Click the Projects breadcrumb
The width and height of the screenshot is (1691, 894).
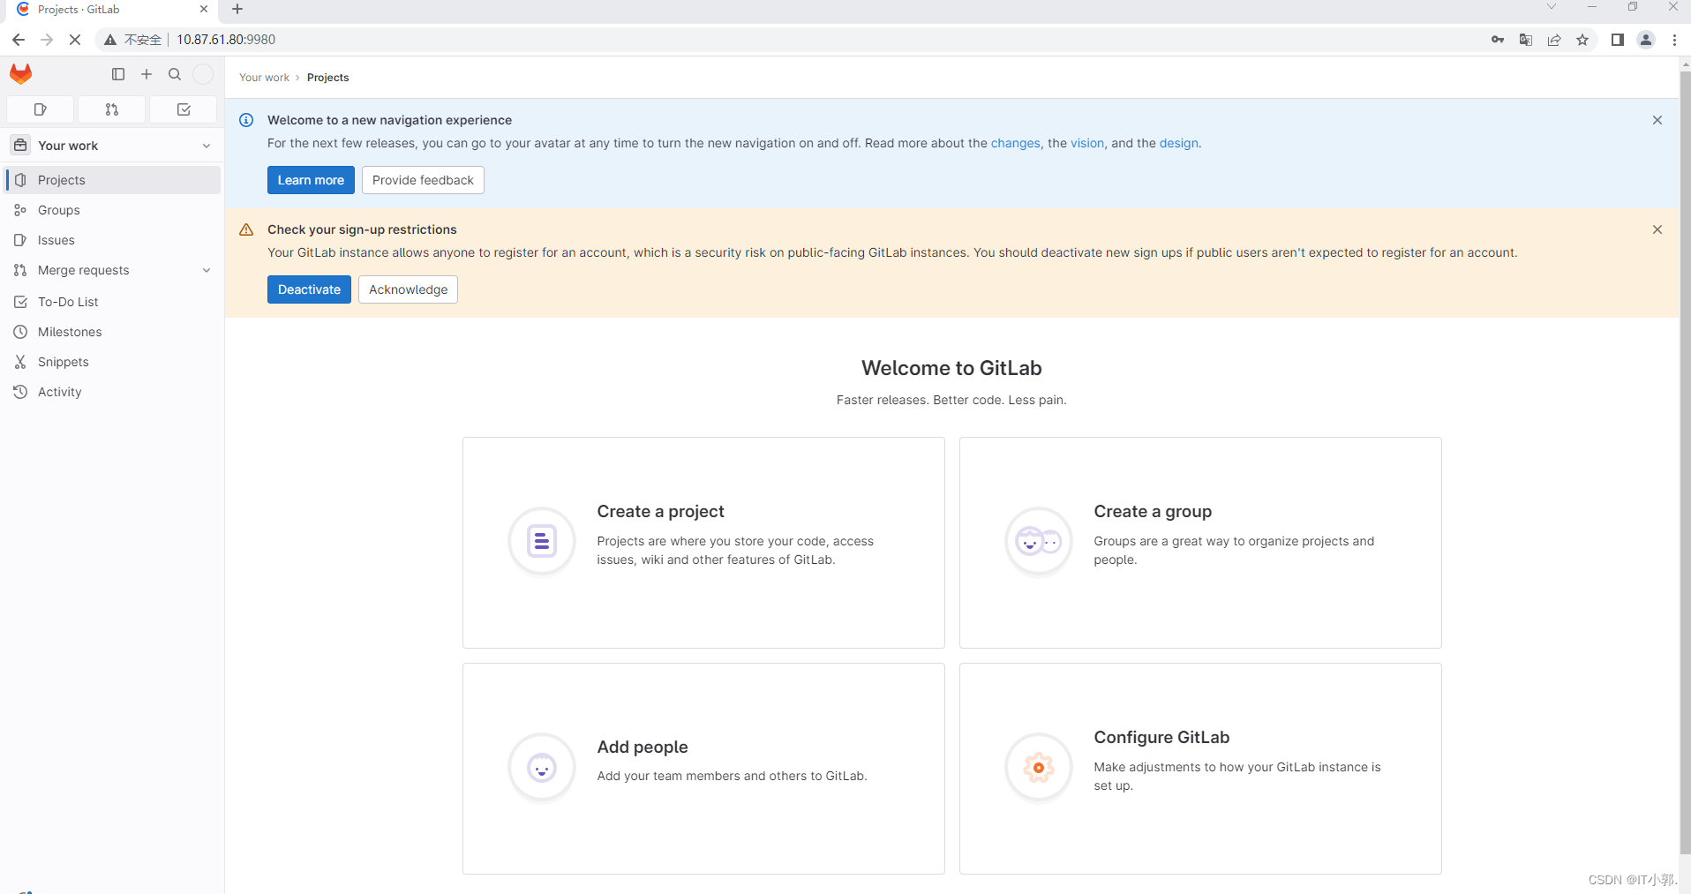[327, 78]
